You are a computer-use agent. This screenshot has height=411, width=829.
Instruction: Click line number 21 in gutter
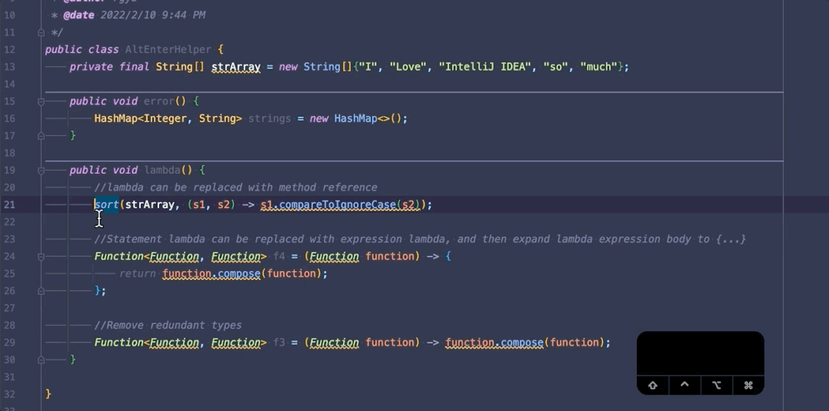coord(9,204)
